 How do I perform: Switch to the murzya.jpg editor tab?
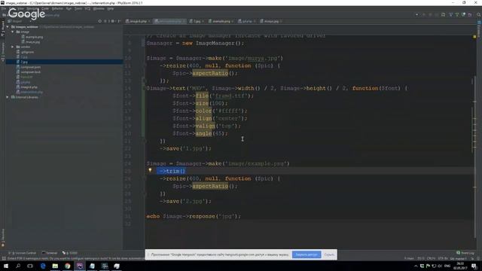[271, 21]
